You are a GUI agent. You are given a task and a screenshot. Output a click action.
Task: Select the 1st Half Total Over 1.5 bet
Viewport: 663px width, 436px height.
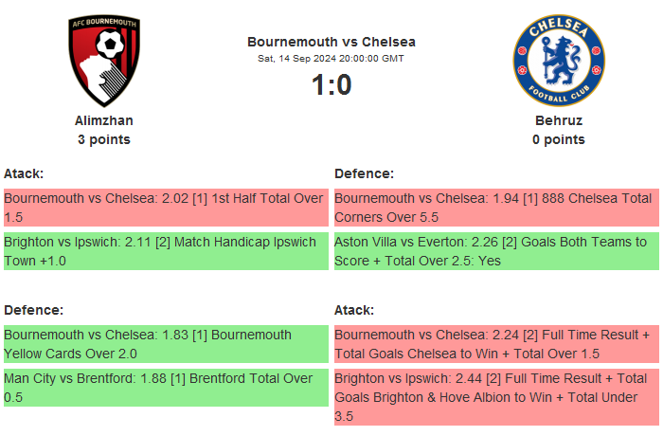[x=165, y=208]
